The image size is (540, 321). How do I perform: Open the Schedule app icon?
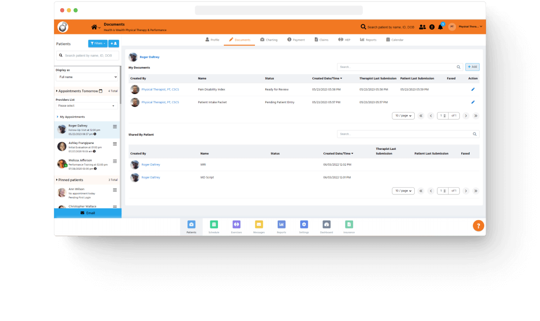[214, 224]
